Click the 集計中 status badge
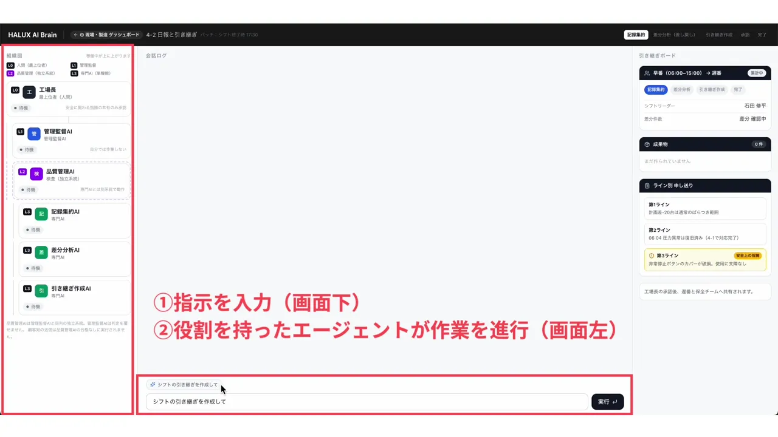 [756, 73]
